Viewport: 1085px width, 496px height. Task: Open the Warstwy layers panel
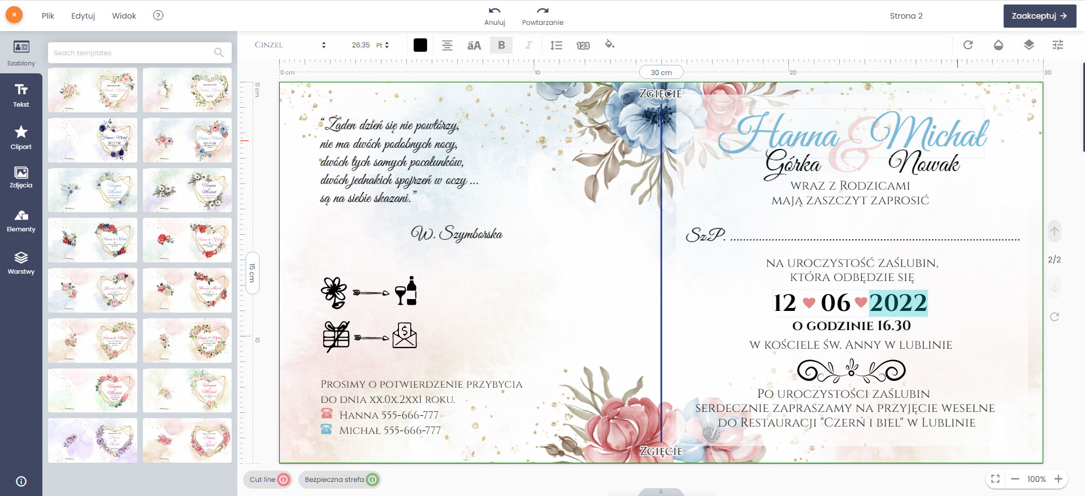click(x=21, y=263)
